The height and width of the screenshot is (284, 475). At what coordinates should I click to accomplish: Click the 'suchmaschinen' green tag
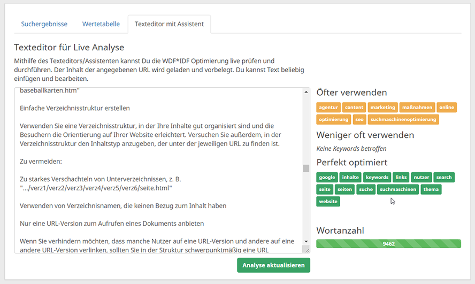(397, 189)
